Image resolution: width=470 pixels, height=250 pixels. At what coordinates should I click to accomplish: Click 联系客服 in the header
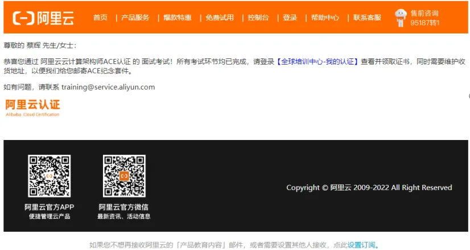(367, 18)
